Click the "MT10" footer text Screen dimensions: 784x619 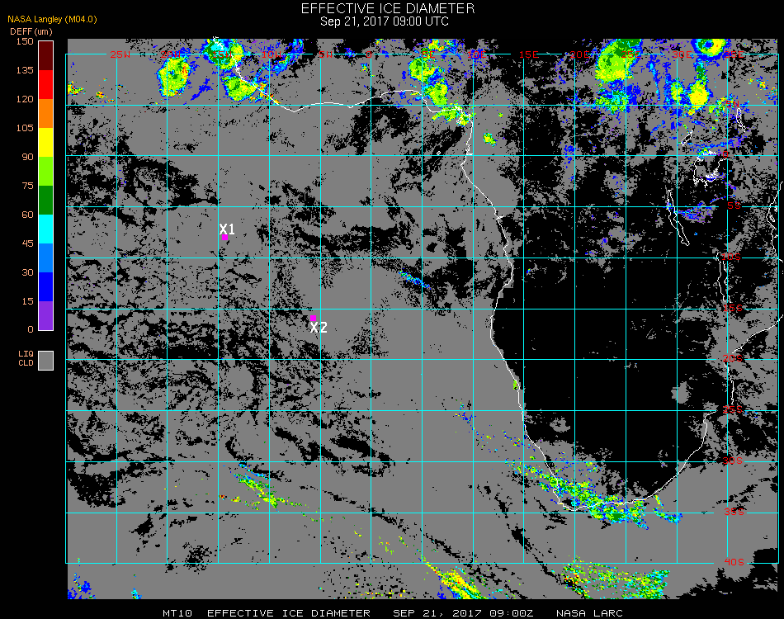click(177, 613)
